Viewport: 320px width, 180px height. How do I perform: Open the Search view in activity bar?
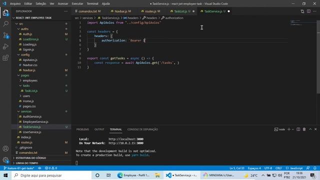(5, 24)
